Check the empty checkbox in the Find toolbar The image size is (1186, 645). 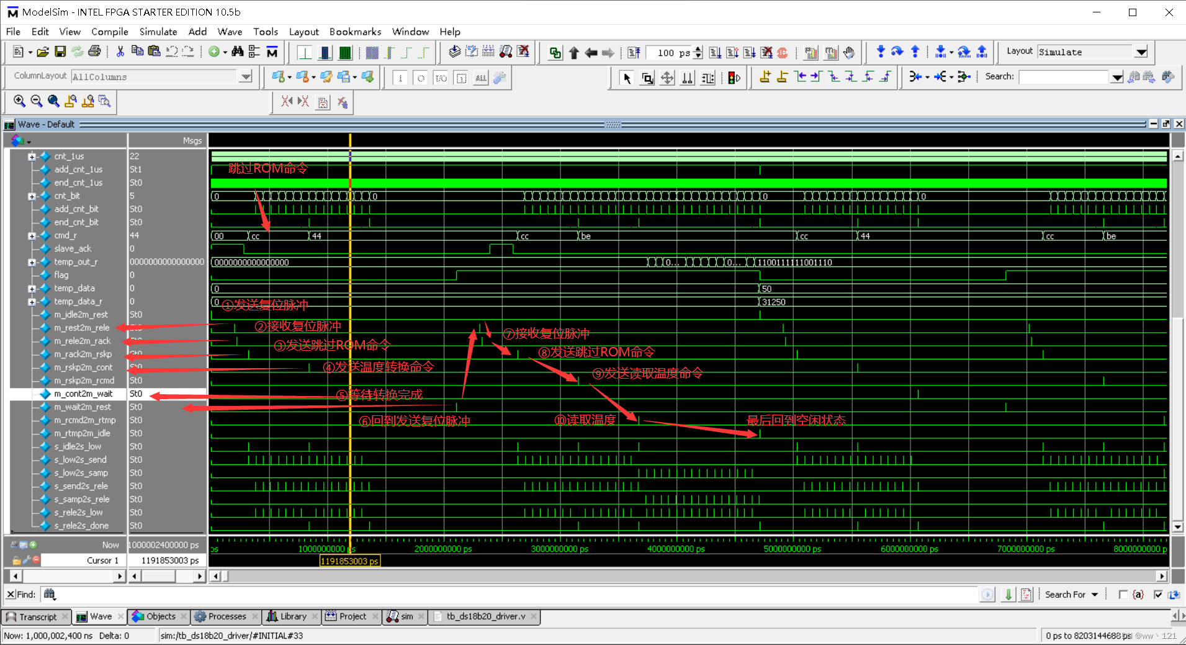point(1123,594)
